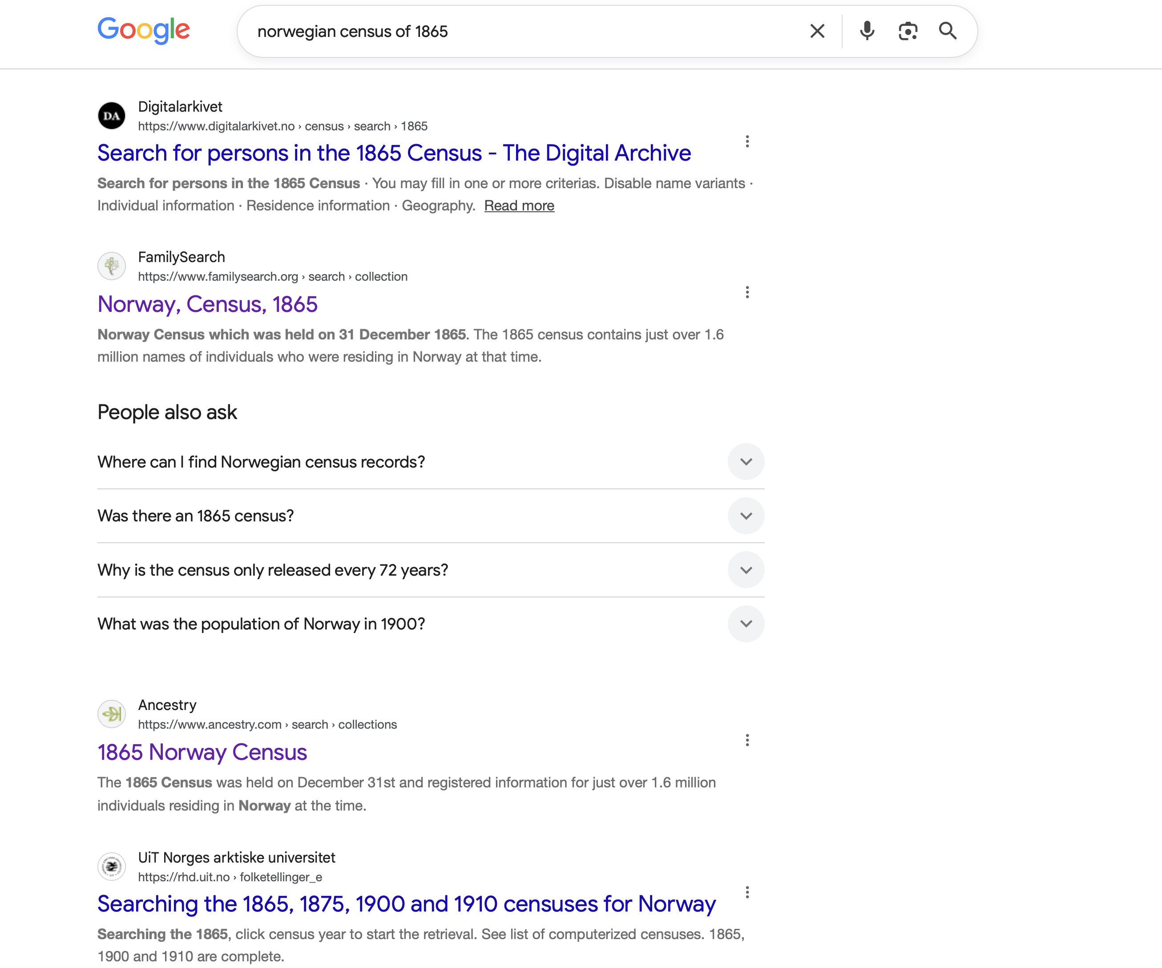This screenshot has width=1162, height=968.
Task: Expand 'Was there an 1865 census?' question
Action: 431,516
